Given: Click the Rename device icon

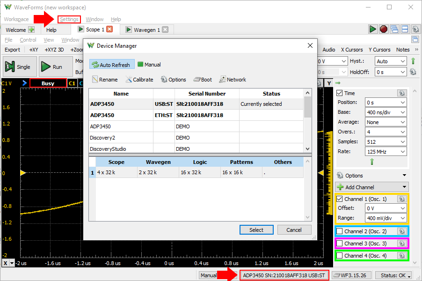Looking at the screenshot, I should click(95, 79).
